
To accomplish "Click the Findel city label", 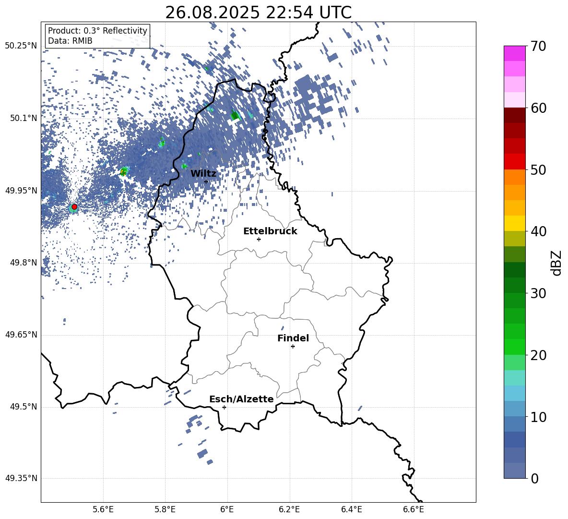I will coord(293,338).
